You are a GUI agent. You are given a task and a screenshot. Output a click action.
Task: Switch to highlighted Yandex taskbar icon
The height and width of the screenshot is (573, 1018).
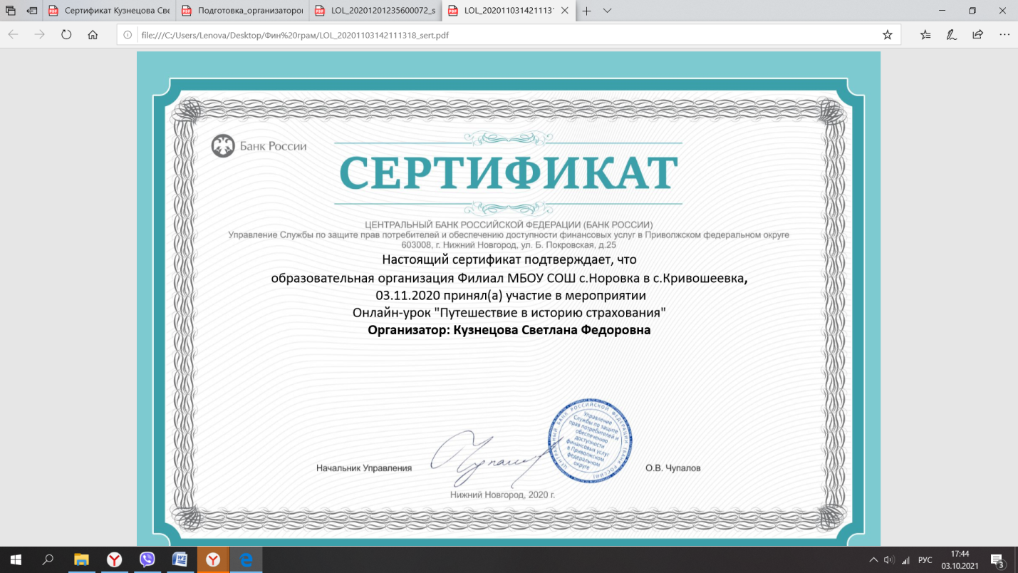tap(212, 559)
